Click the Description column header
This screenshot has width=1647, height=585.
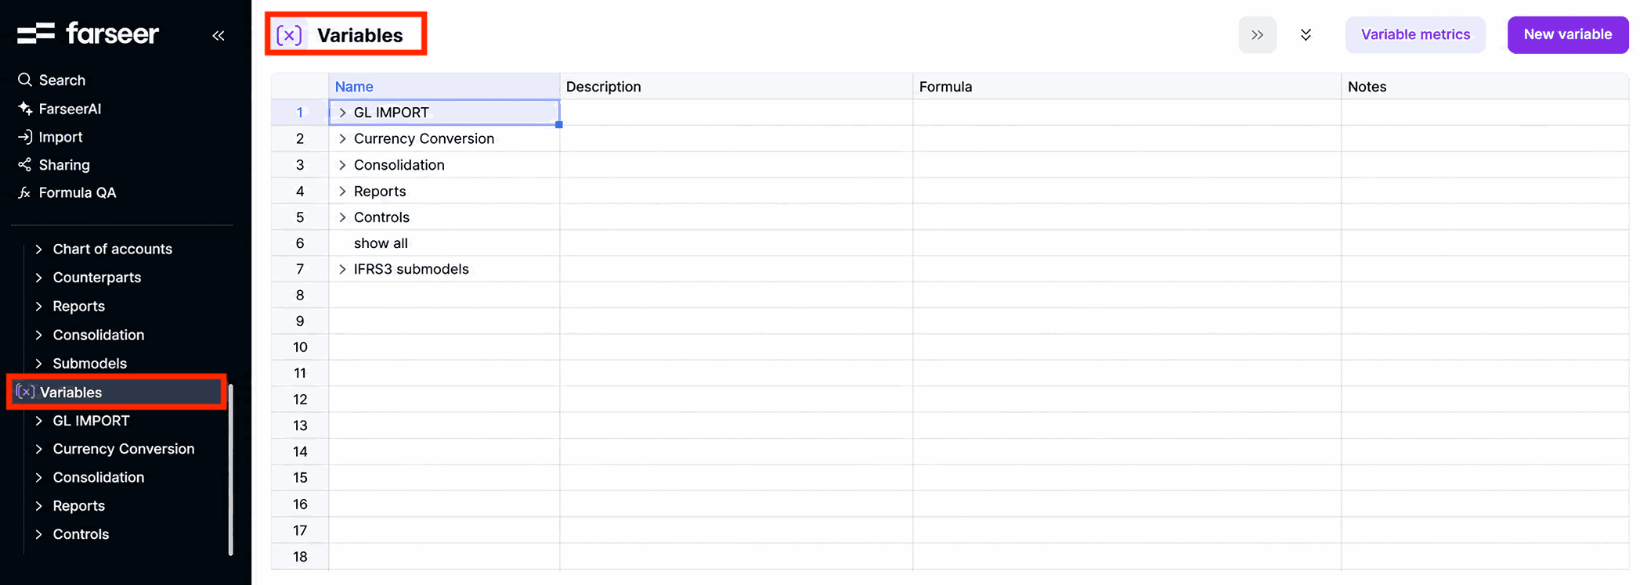click(x=736, y=86)
